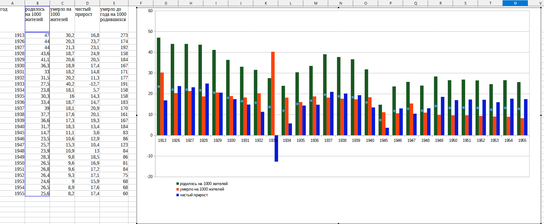Click blue legend swatch 'чистый прирост'

(177, 195)
